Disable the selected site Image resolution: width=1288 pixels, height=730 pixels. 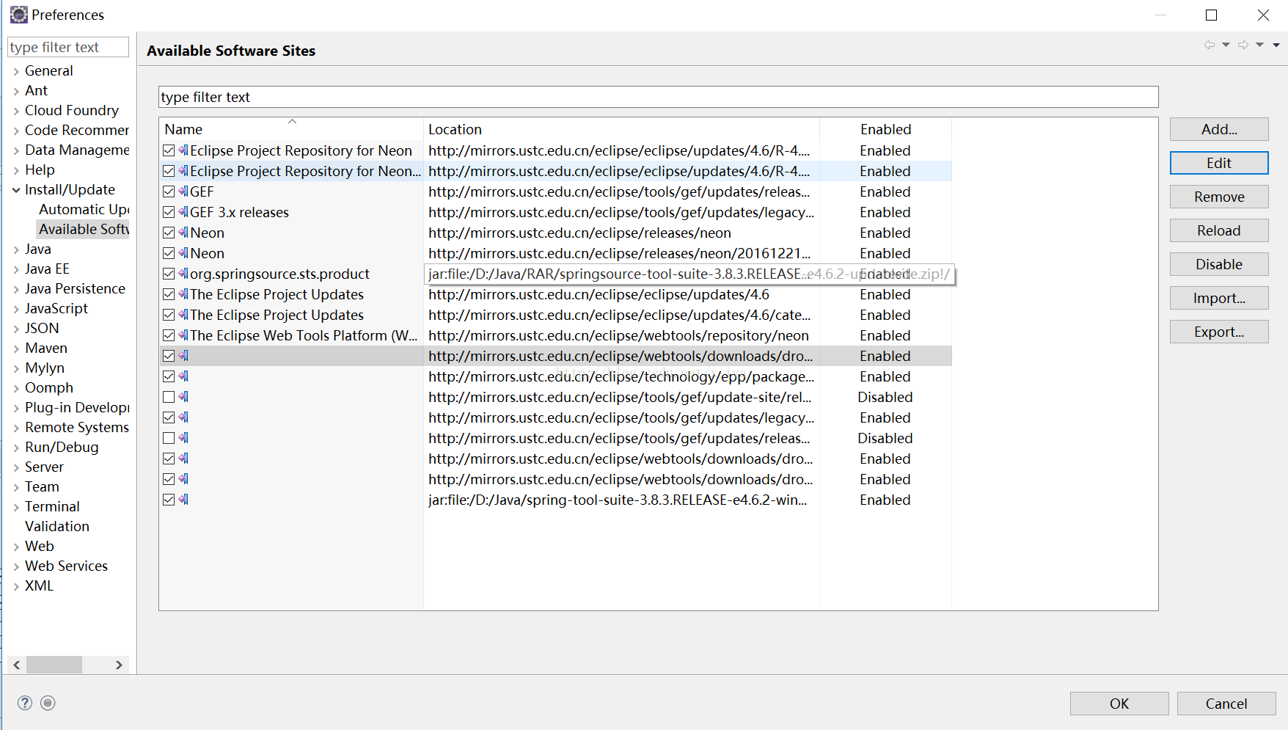point(1219,264)
